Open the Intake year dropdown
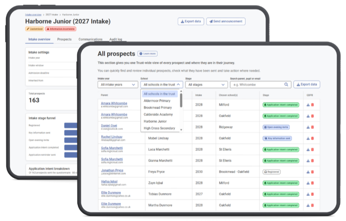 pyautogui.click(x=118, y=84)
